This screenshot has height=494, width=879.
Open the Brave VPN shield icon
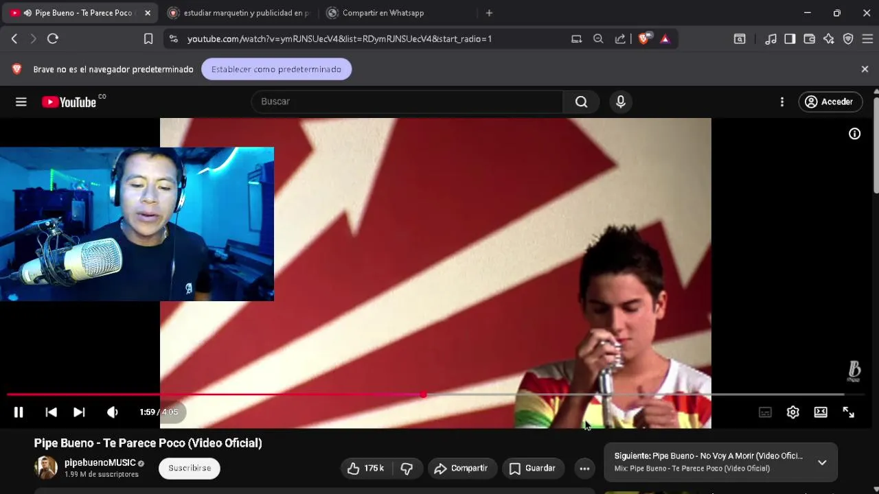pyautogui.click(x=848, y=39)
